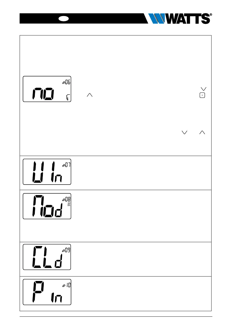Image resolution: width=232 pixels, height=330 pixels.
Task: Click the down arrow above the square dot button
Action: point(204,89)
